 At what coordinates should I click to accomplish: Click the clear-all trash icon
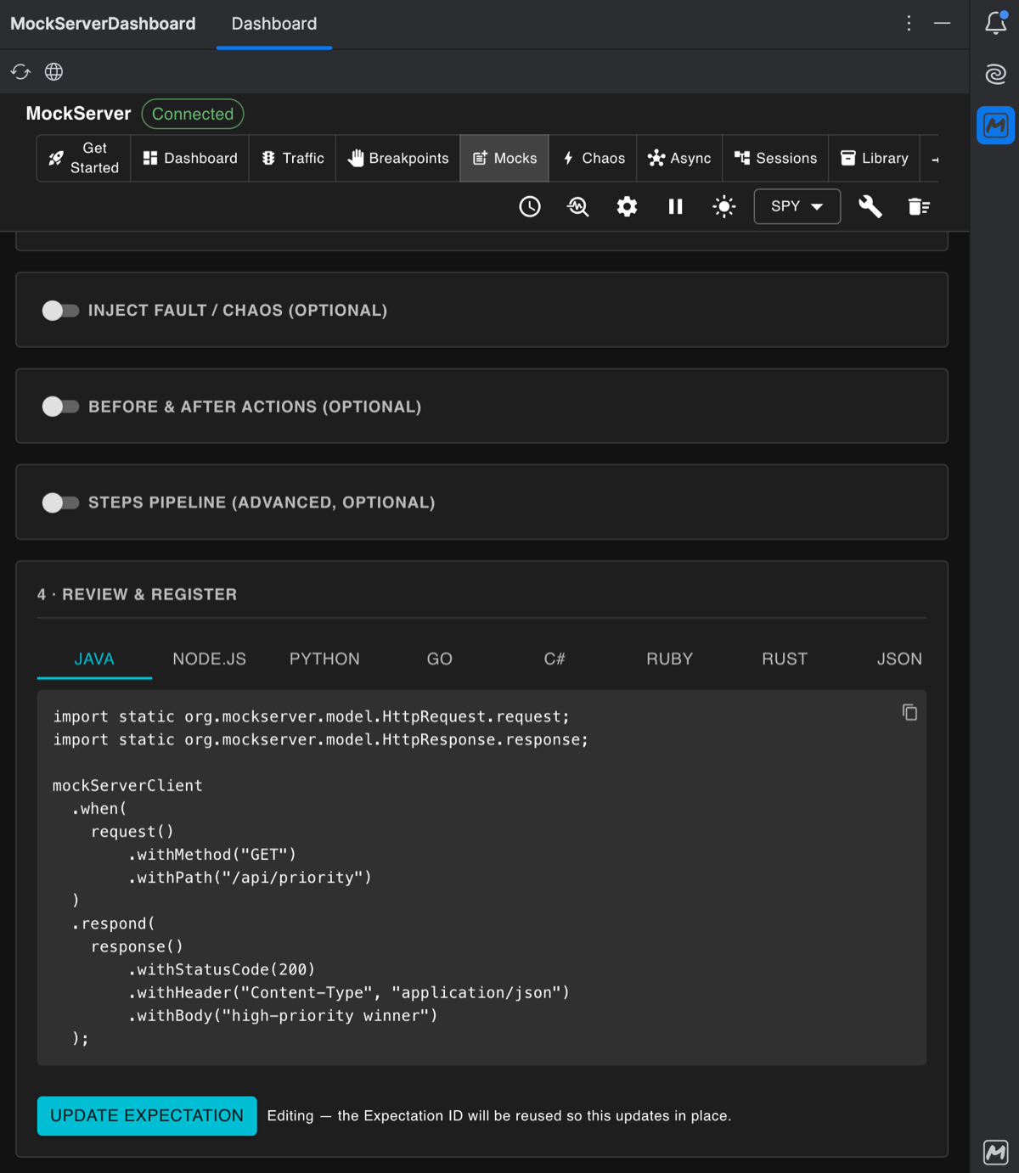click(x=919, y=206)
